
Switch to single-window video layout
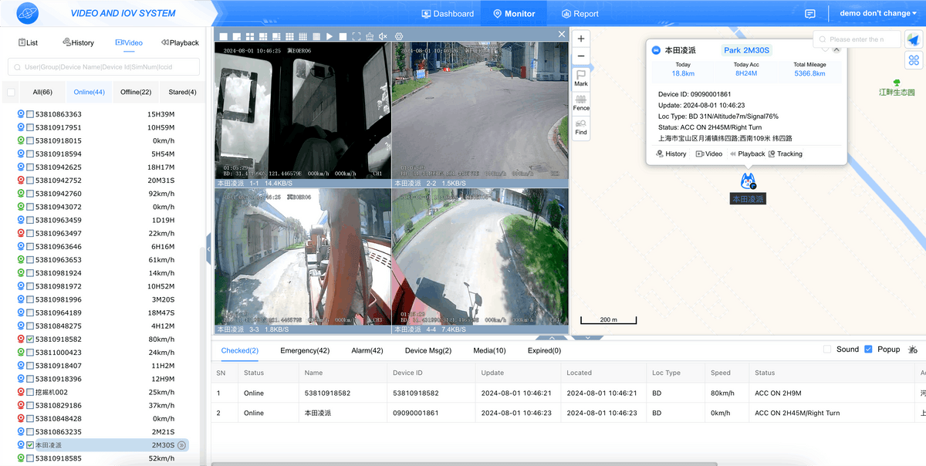pos(223,36)
